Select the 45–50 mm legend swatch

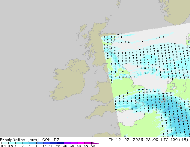pos(88,143)
